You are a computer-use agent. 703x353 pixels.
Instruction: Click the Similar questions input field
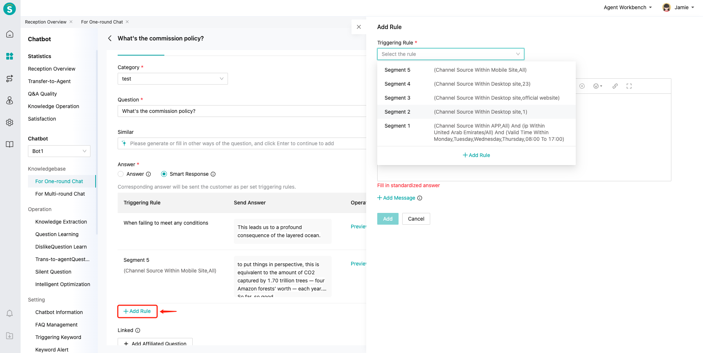(x=242, y=143)
